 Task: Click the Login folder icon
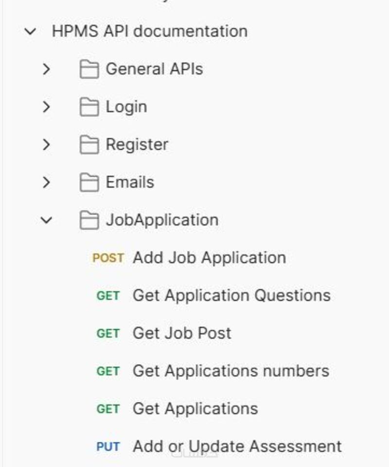(x=89, y=107)
